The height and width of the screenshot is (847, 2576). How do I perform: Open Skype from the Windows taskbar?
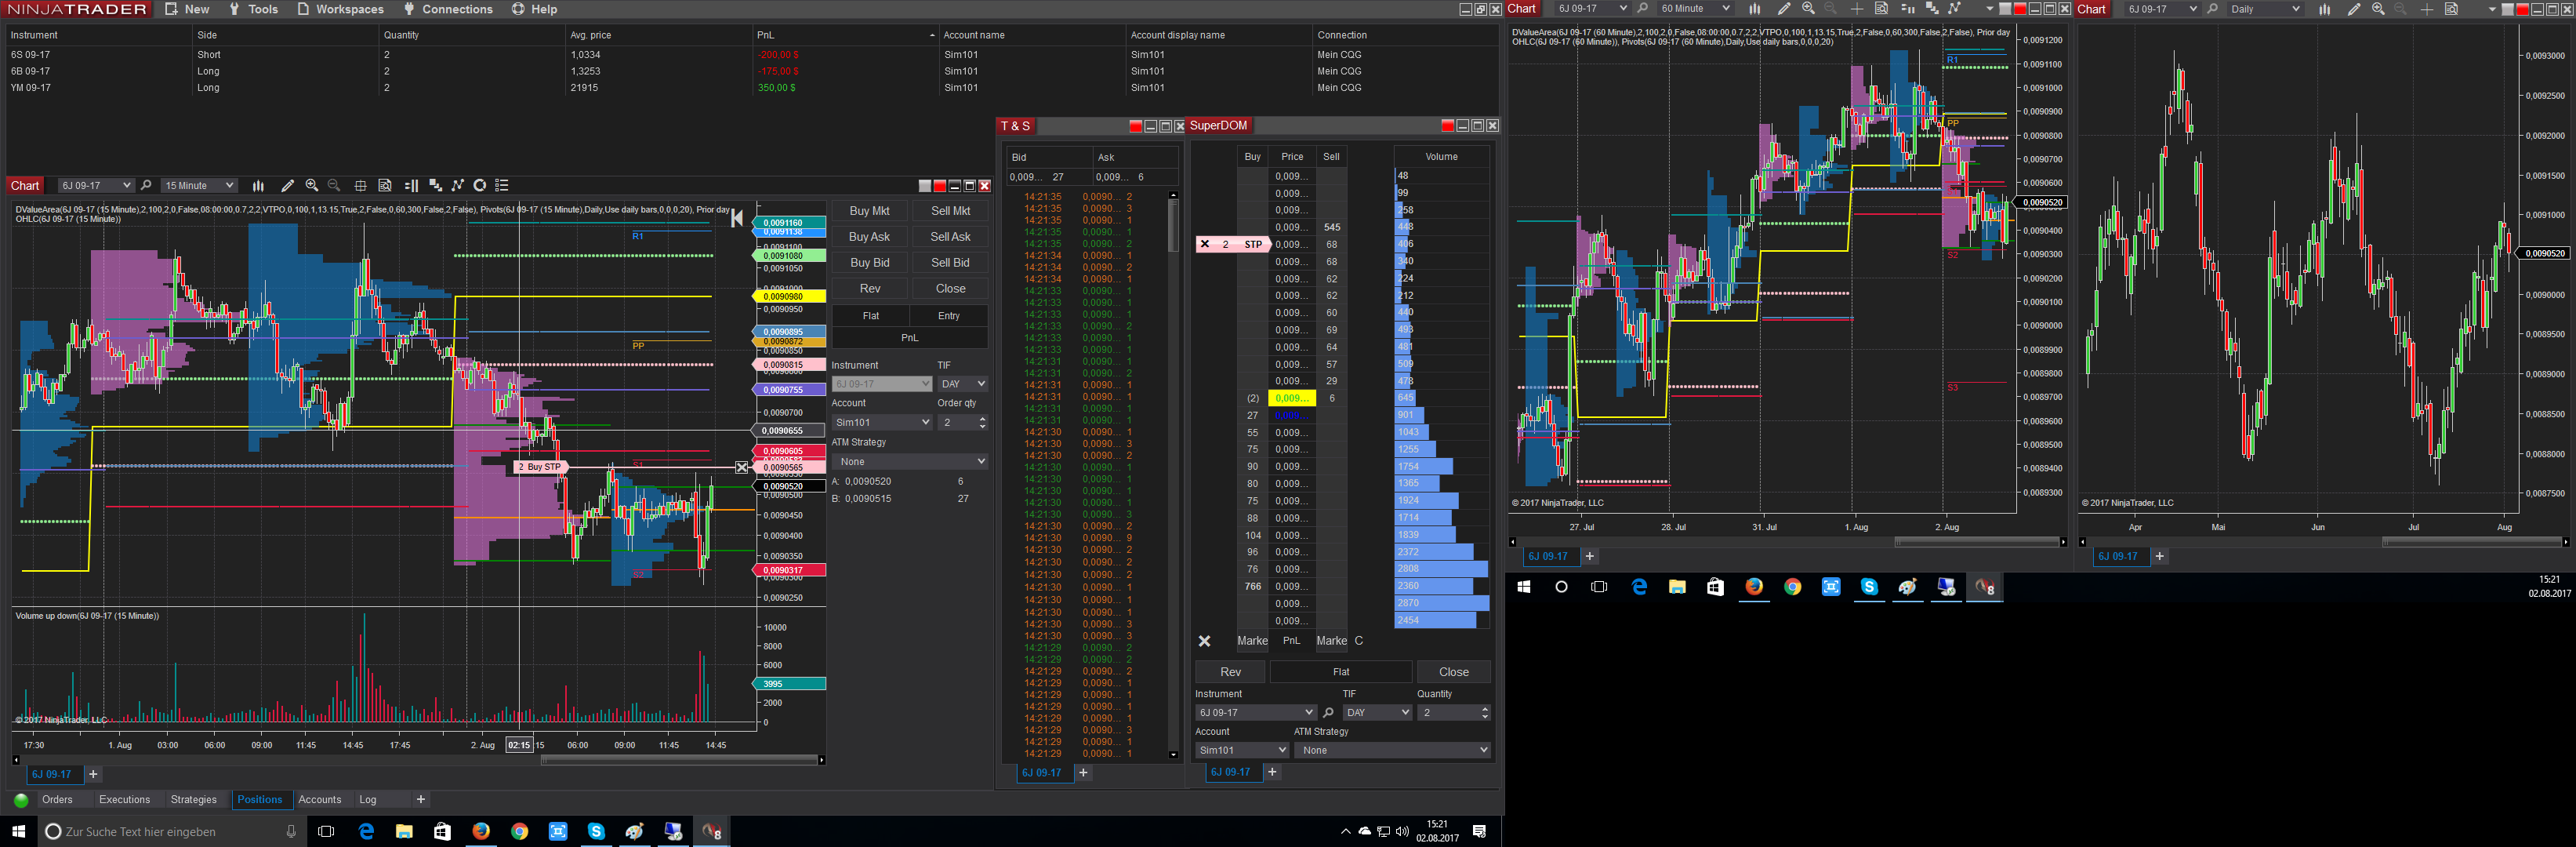(x=596, y=831)
